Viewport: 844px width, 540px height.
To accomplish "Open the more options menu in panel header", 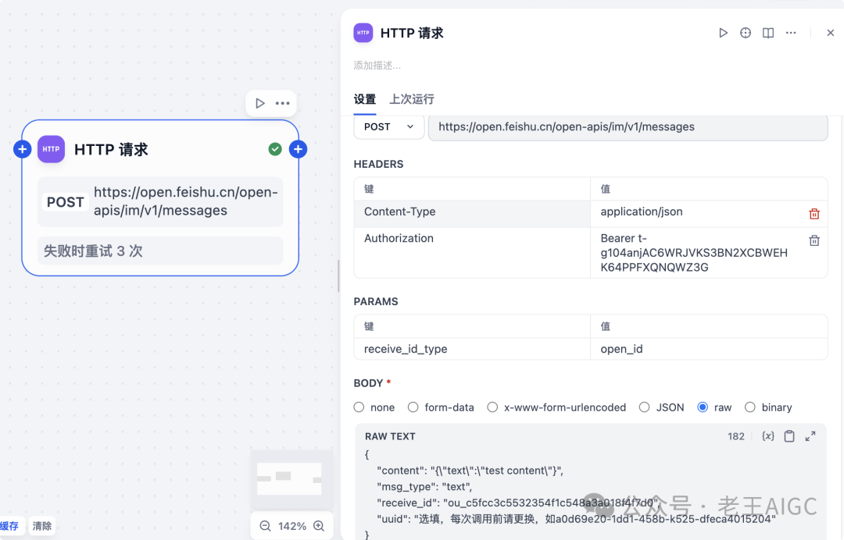I will 791,33.
